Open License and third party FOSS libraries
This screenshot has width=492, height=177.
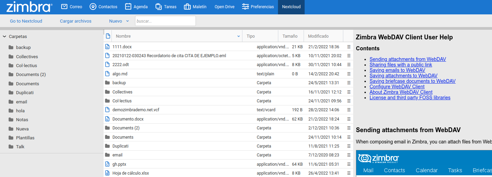410,98
